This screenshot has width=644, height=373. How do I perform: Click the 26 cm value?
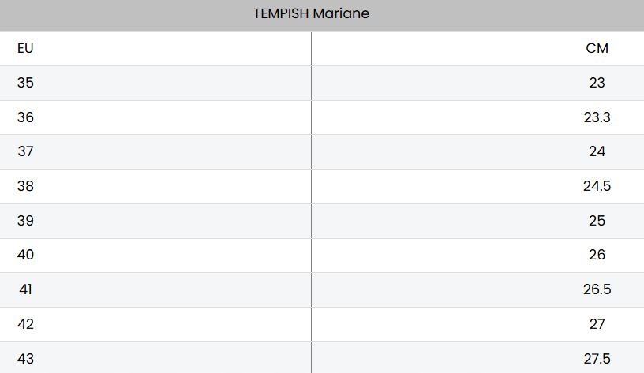click(597, 255)
